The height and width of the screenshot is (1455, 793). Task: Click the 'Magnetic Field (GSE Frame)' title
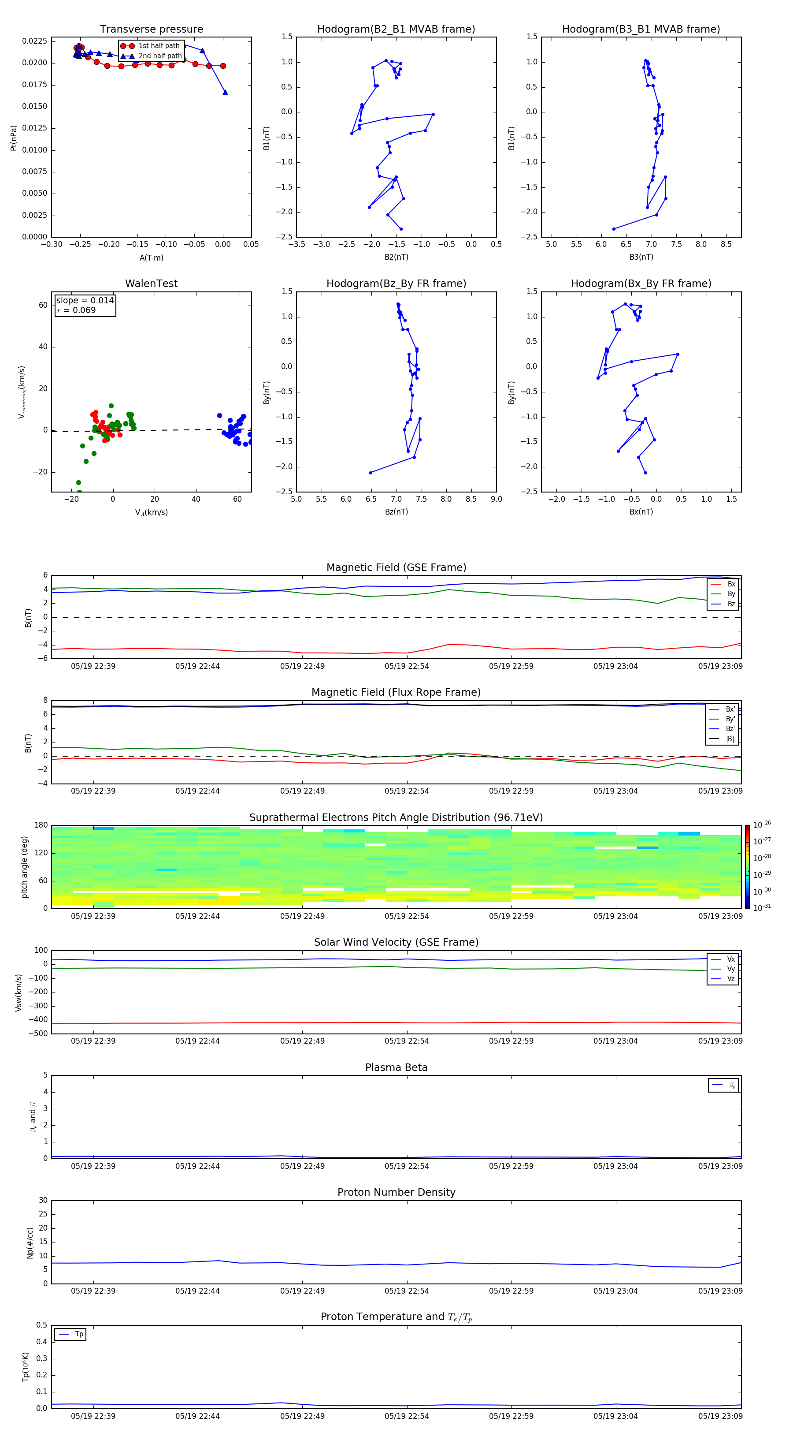(396, 567)
